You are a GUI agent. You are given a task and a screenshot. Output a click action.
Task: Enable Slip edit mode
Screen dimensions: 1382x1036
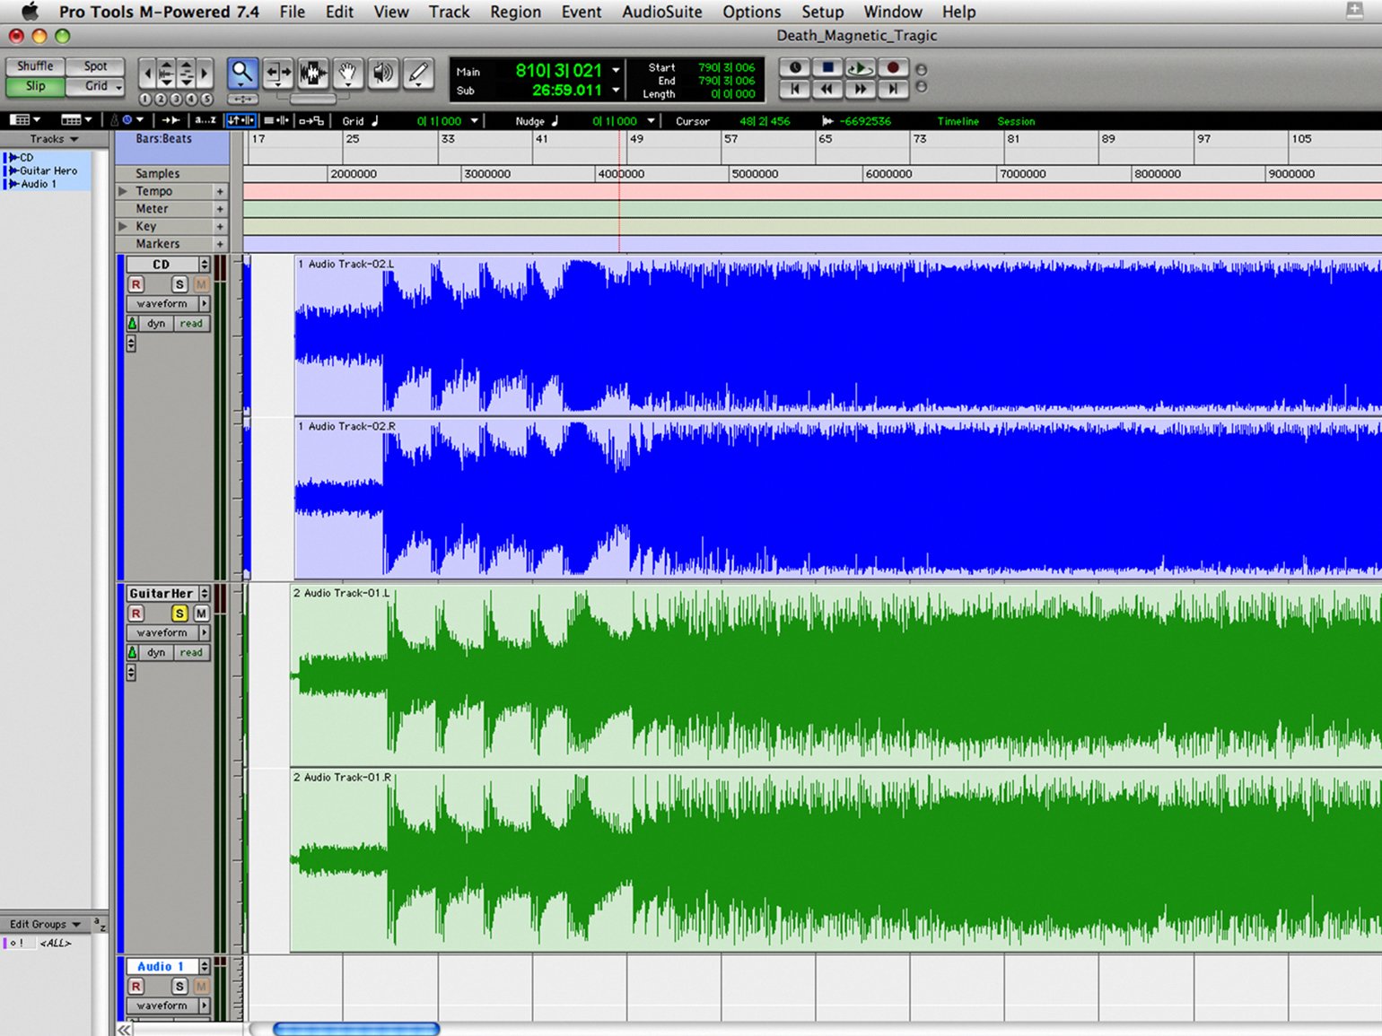35,86
